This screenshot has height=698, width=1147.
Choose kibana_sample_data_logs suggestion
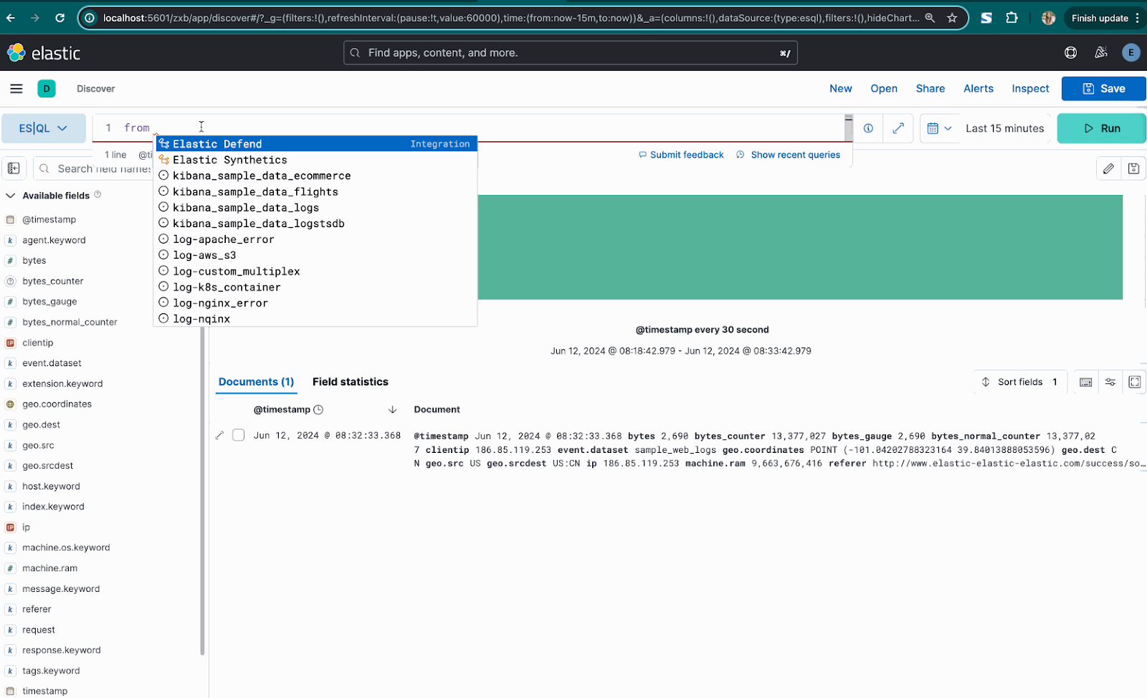(315, 208)
